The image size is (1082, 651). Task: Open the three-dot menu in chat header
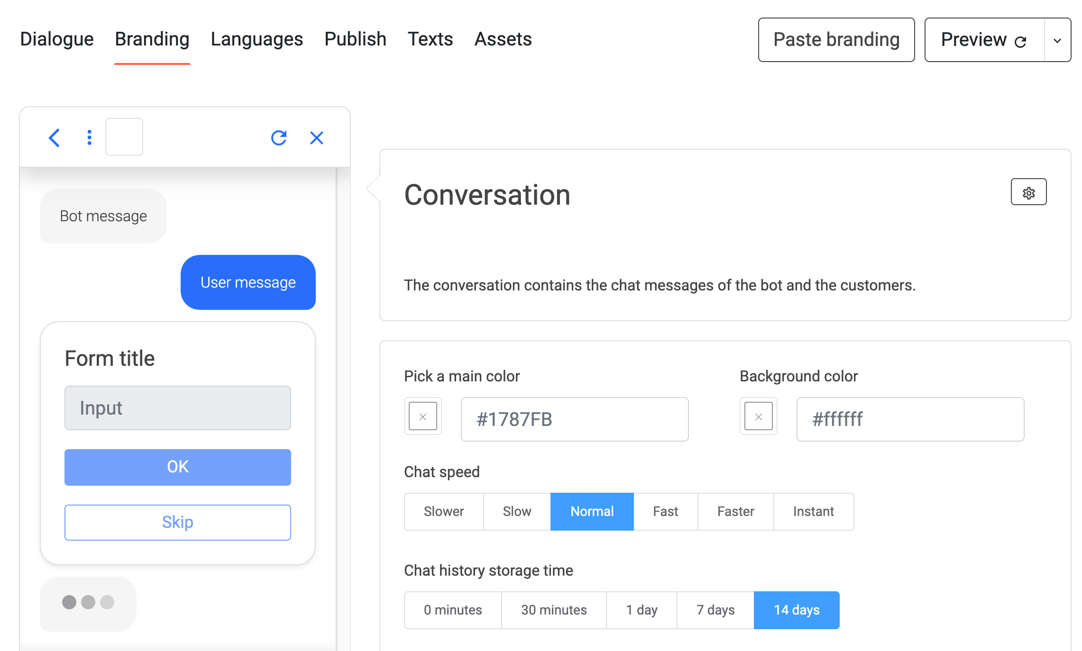[89, 137]
